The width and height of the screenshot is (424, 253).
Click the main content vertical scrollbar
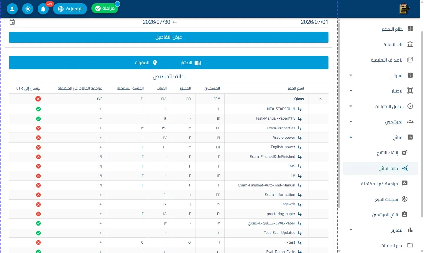(339, 115)
